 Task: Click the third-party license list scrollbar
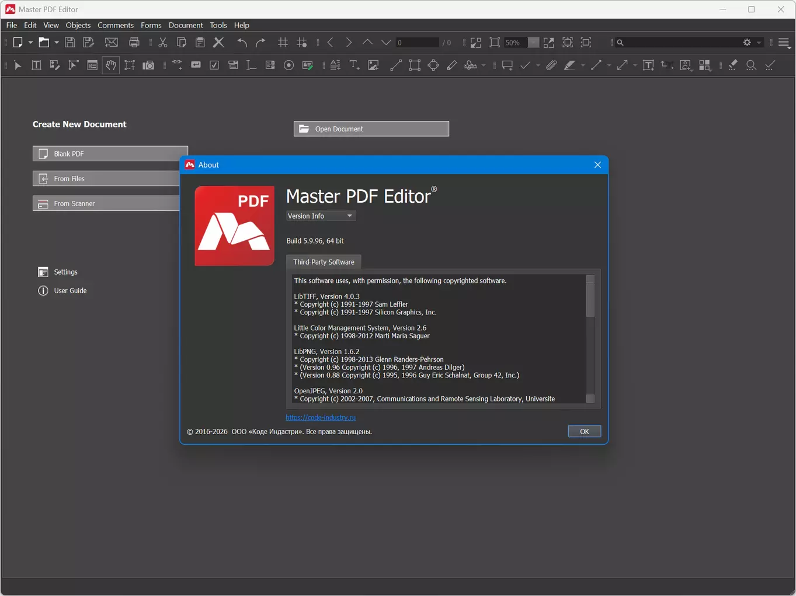[590, 338]
